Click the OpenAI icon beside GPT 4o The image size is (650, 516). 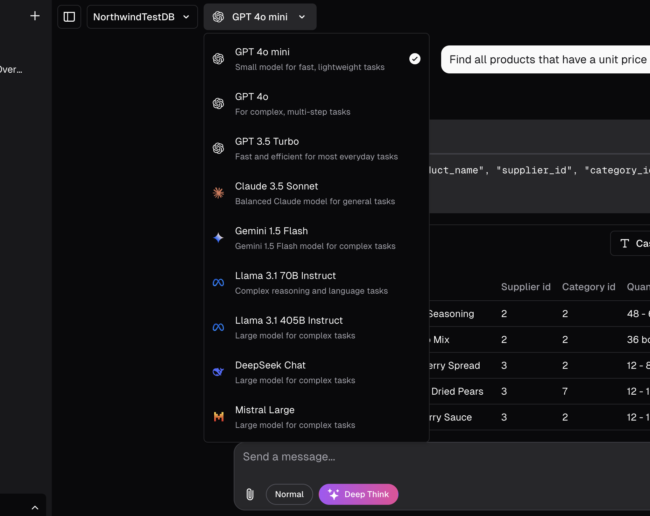pos(218,103)
